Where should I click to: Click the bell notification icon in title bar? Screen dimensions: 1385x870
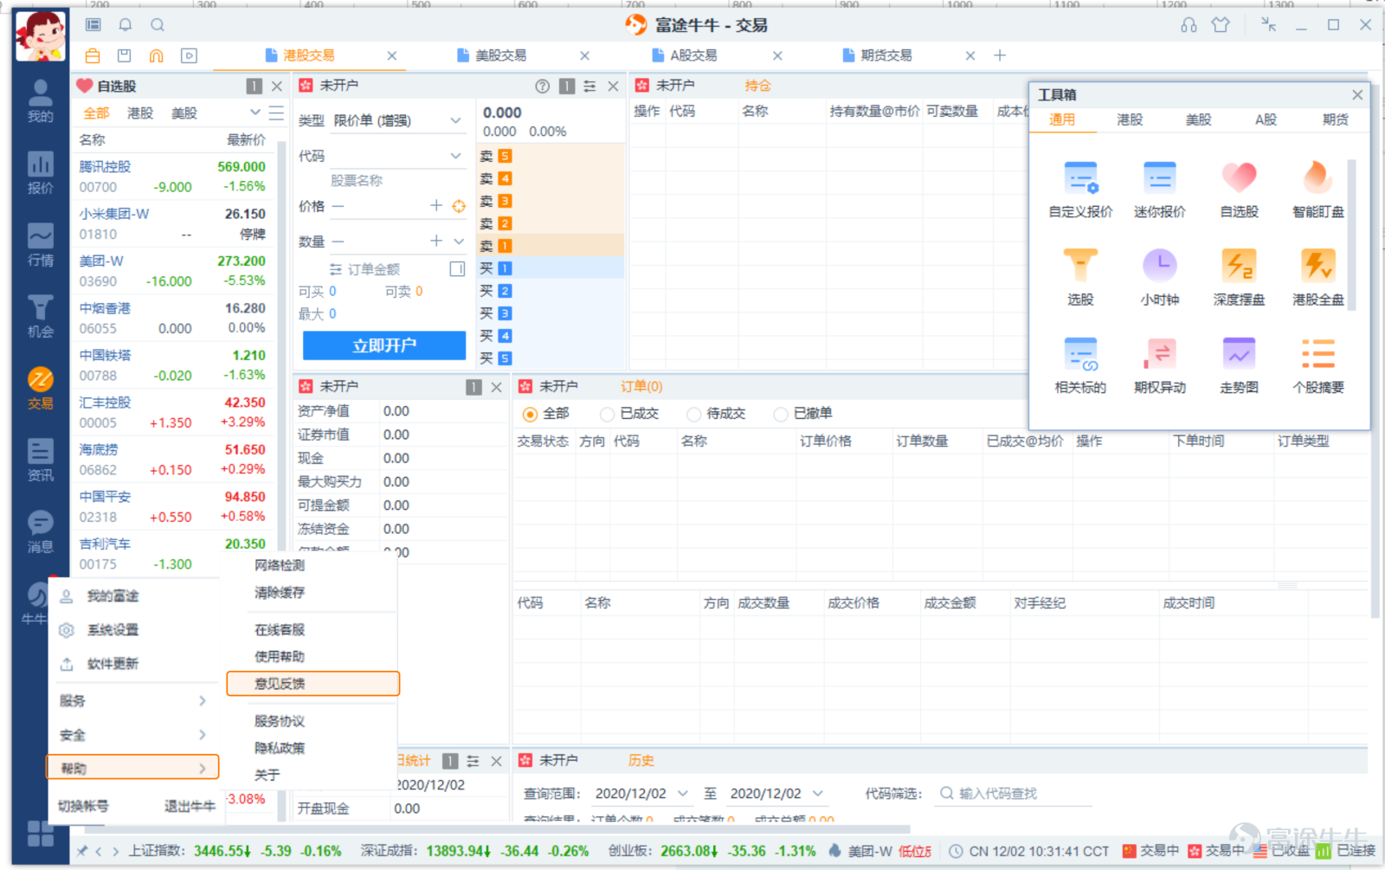pyautogui.click(x=126, y=25)
